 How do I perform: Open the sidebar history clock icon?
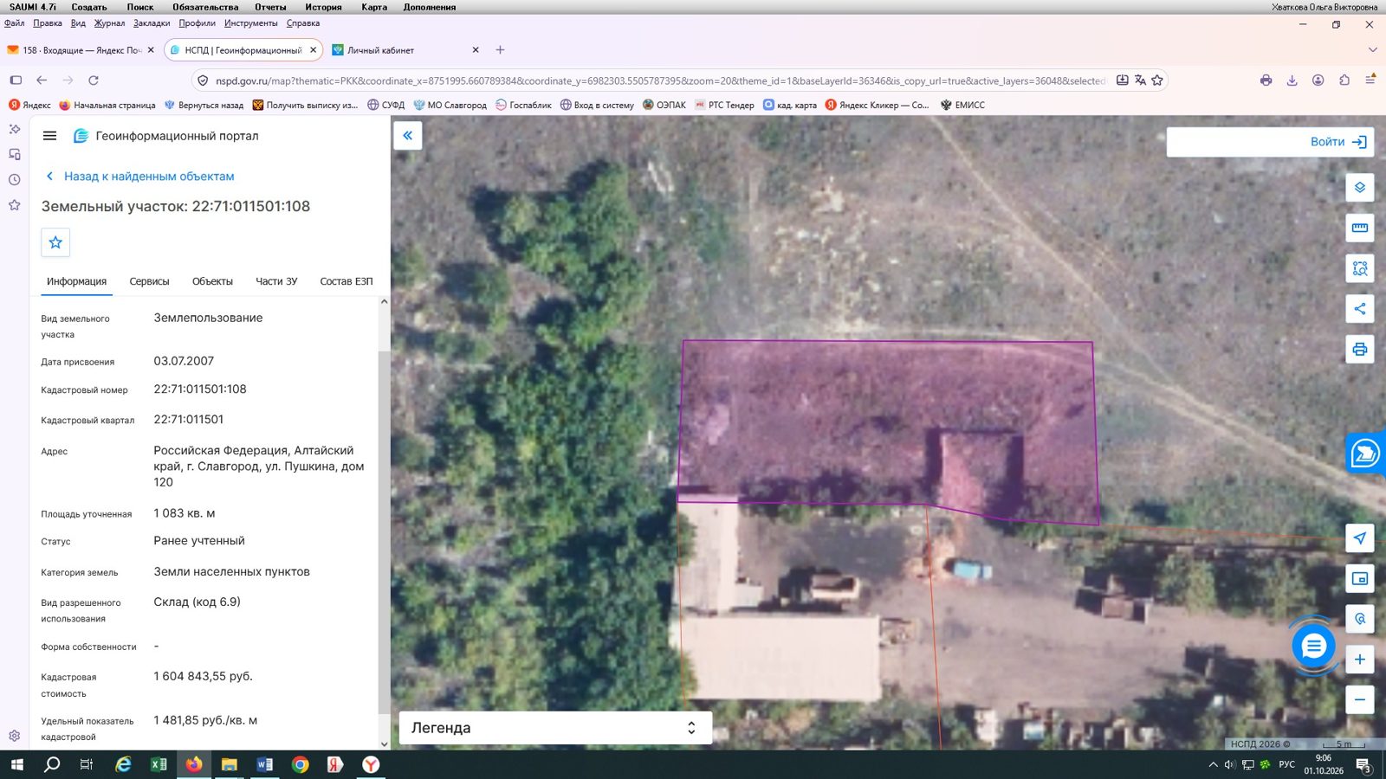click(x=15, y=180)
